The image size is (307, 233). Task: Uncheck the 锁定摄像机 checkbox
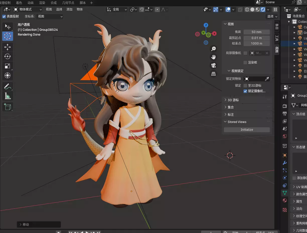(x=245, y=91)
